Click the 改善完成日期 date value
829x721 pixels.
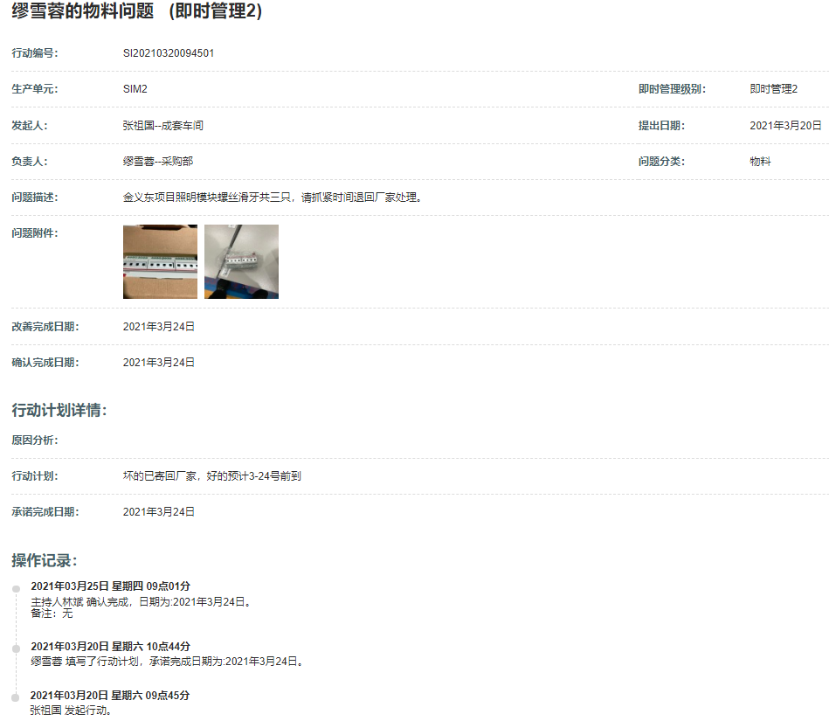159,327
